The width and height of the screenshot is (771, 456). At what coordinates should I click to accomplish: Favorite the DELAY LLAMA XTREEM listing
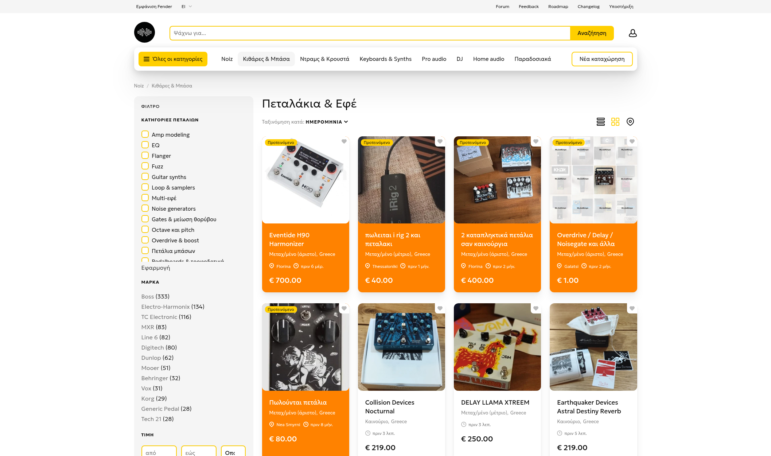[x=536, y=308]
